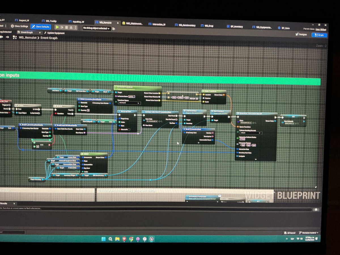Open File Explorer from the taskbar
Viewport: 340px width, 255px height.
tap(117, 239)
